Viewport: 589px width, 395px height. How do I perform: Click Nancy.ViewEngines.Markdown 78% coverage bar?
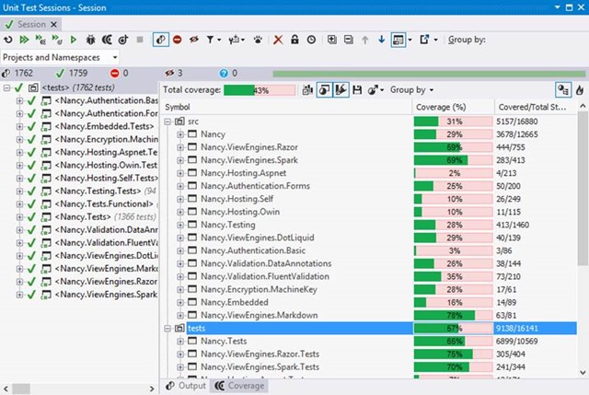[x=454, y=315]
